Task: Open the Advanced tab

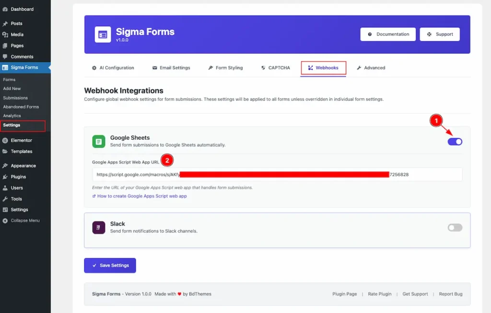Action: point(371,68)
